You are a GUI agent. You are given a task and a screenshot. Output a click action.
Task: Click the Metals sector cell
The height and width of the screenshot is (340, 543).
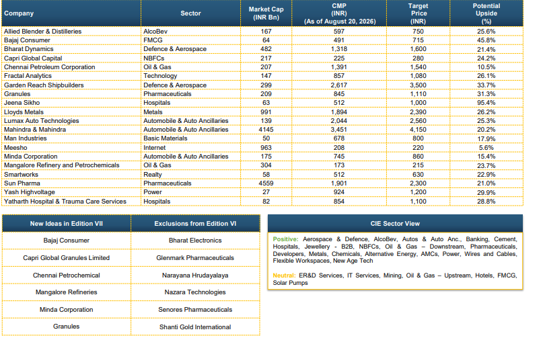(x=153, y=112)
